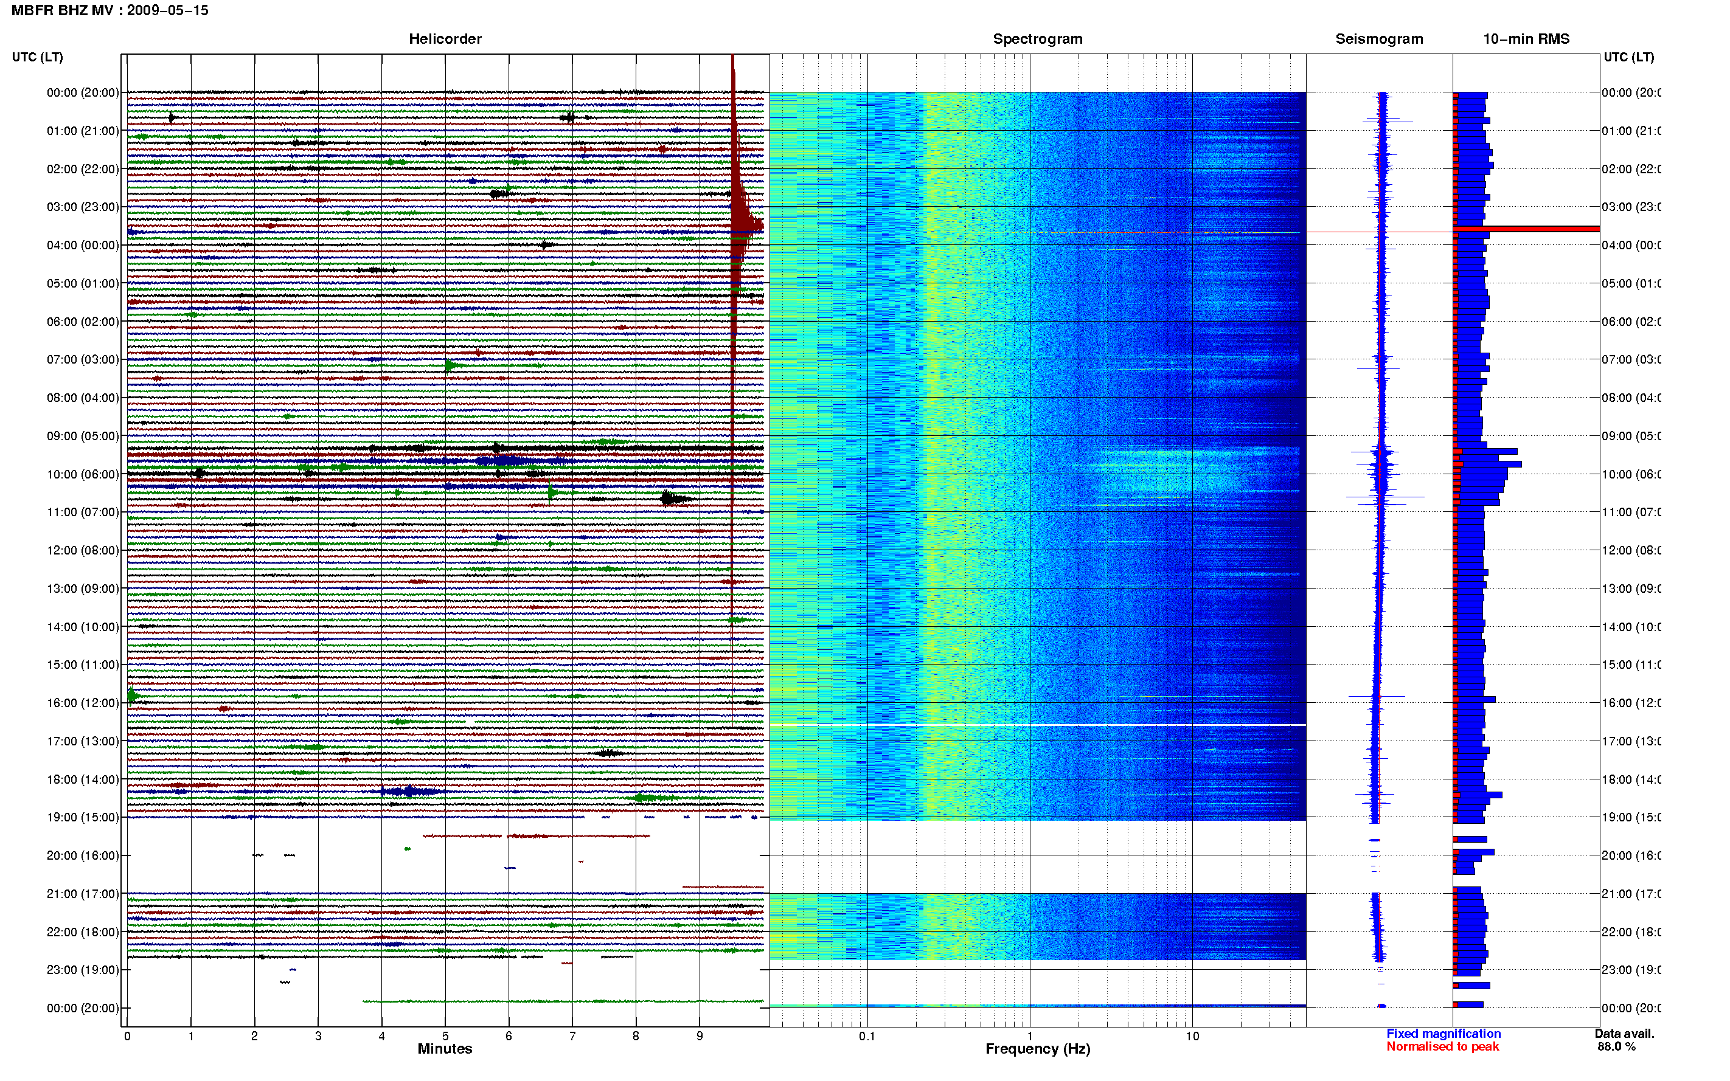Select left time label '18:00 (14:00)'
Image resolution: width=1730 pixels, height=1081 pixels.
point(83,779)
